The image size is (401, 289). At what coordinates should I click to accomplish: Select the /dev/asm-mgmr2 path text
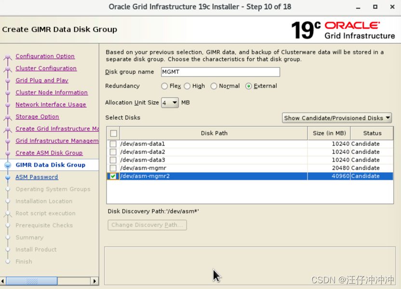145,176
